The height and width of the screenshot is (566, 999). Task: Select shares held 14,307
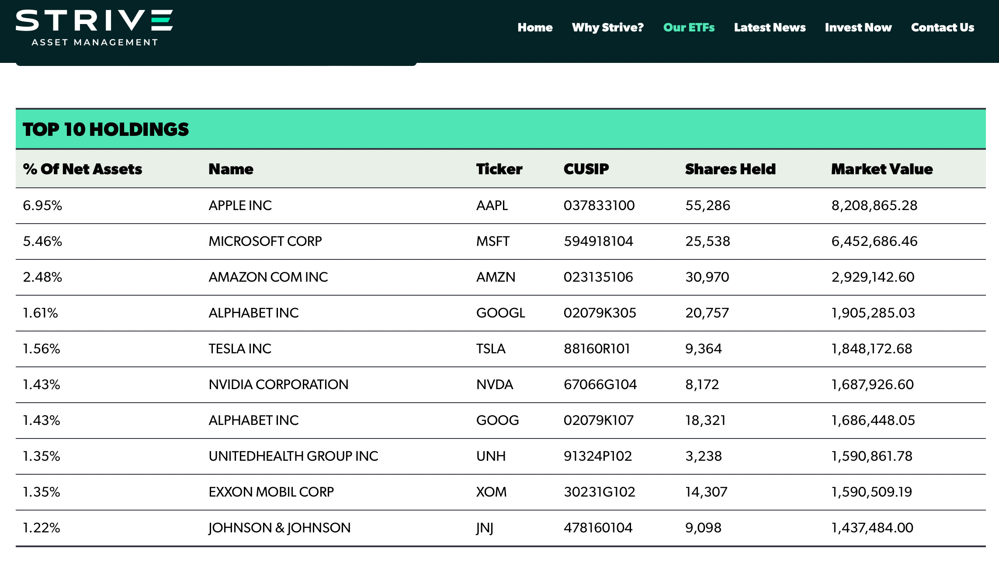pyautogui.click(x=706, y=492)
